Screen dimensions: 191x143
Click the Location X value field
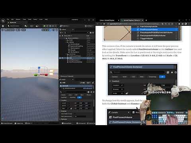(x=76, y=103)
